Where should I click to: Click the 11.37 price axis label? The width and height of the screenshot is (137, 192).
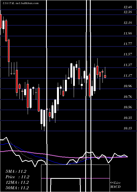tap(128, 65)
